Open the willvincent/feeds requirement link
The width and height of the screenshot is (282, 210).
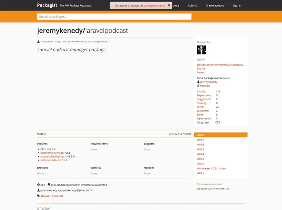(51, 160)
